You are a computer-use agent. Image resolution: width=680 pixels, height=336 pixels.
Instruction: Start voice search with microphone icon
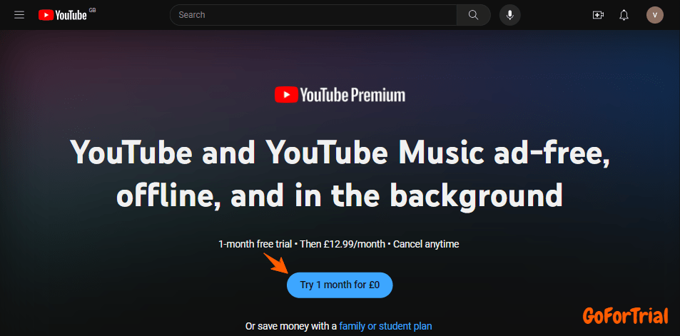[x=510, y=15]
